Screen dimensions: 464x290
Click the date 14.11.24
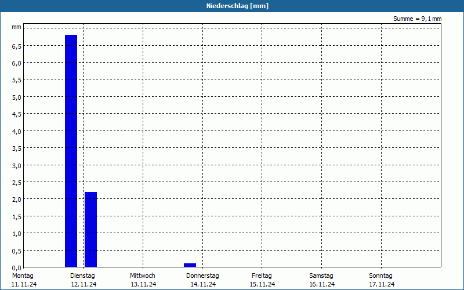pyautogui.click(x=204, y=284)
